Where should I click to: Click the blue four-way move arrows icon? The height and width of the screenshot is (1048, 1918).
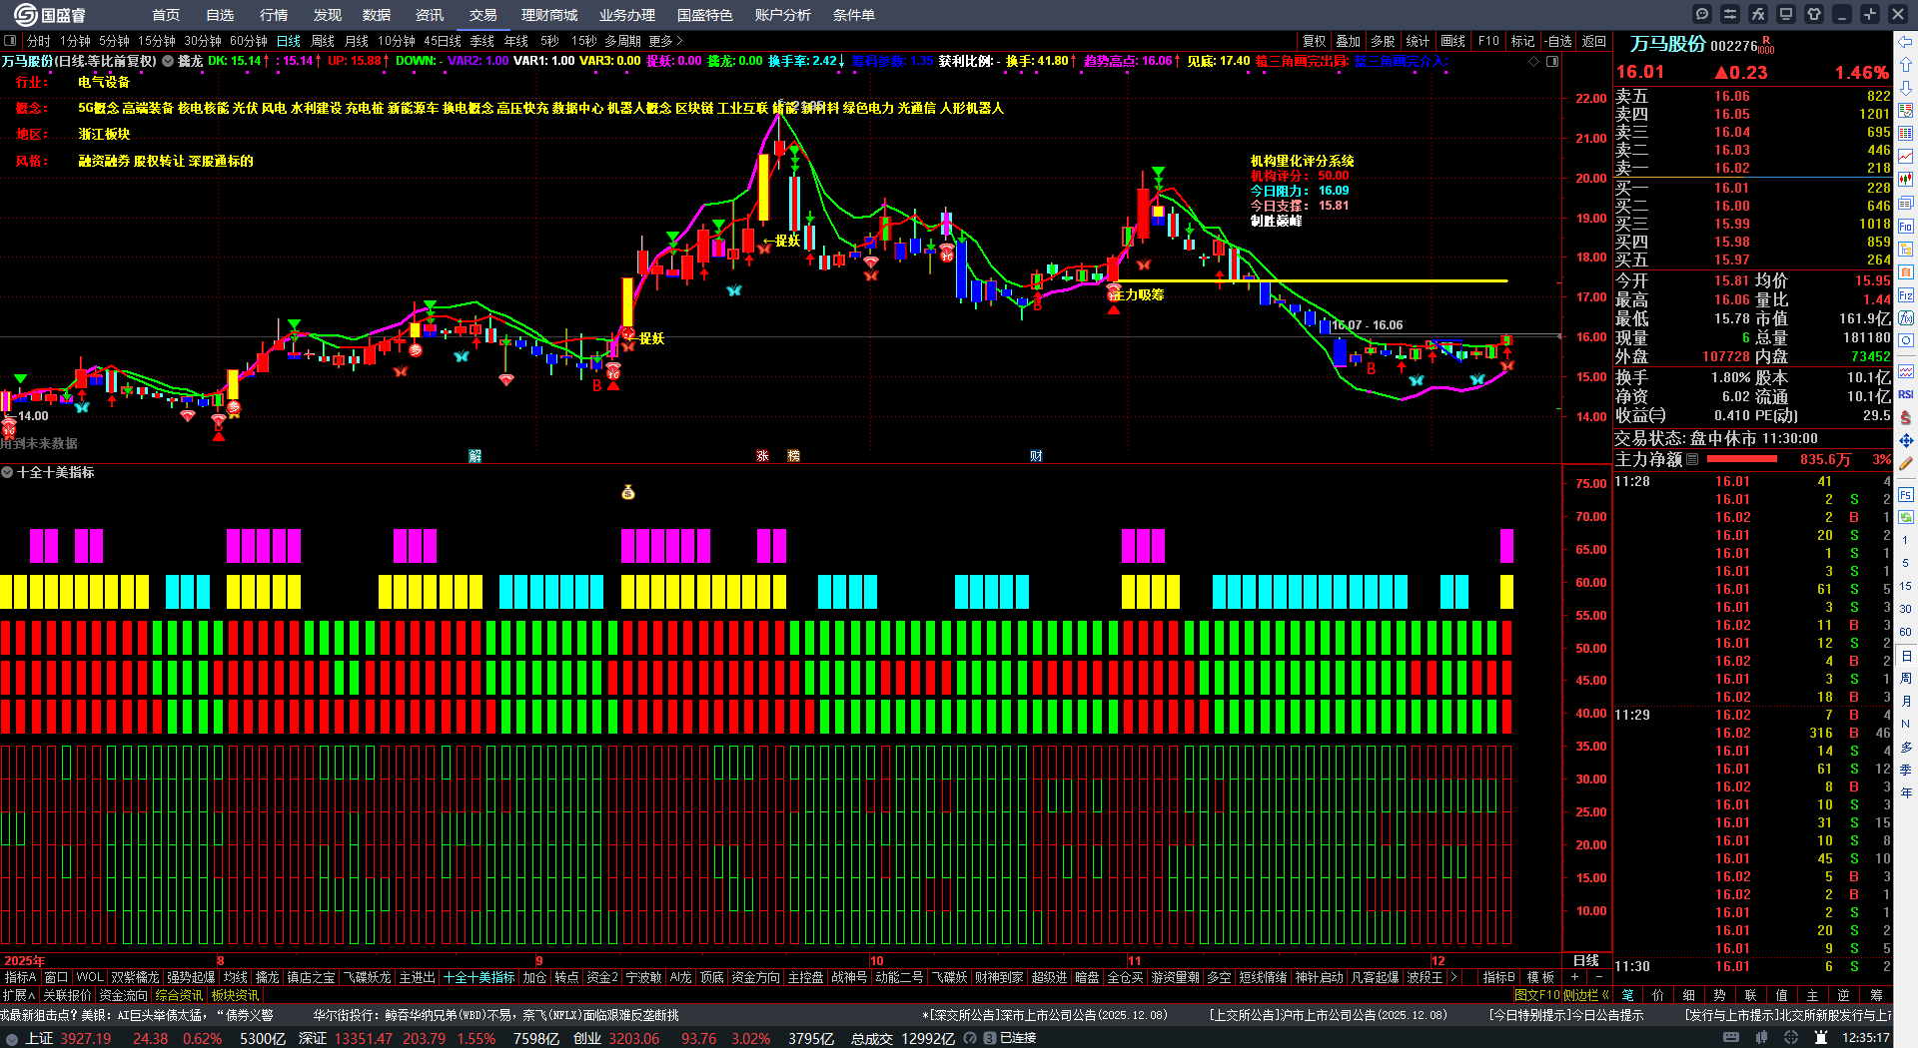1906,440
